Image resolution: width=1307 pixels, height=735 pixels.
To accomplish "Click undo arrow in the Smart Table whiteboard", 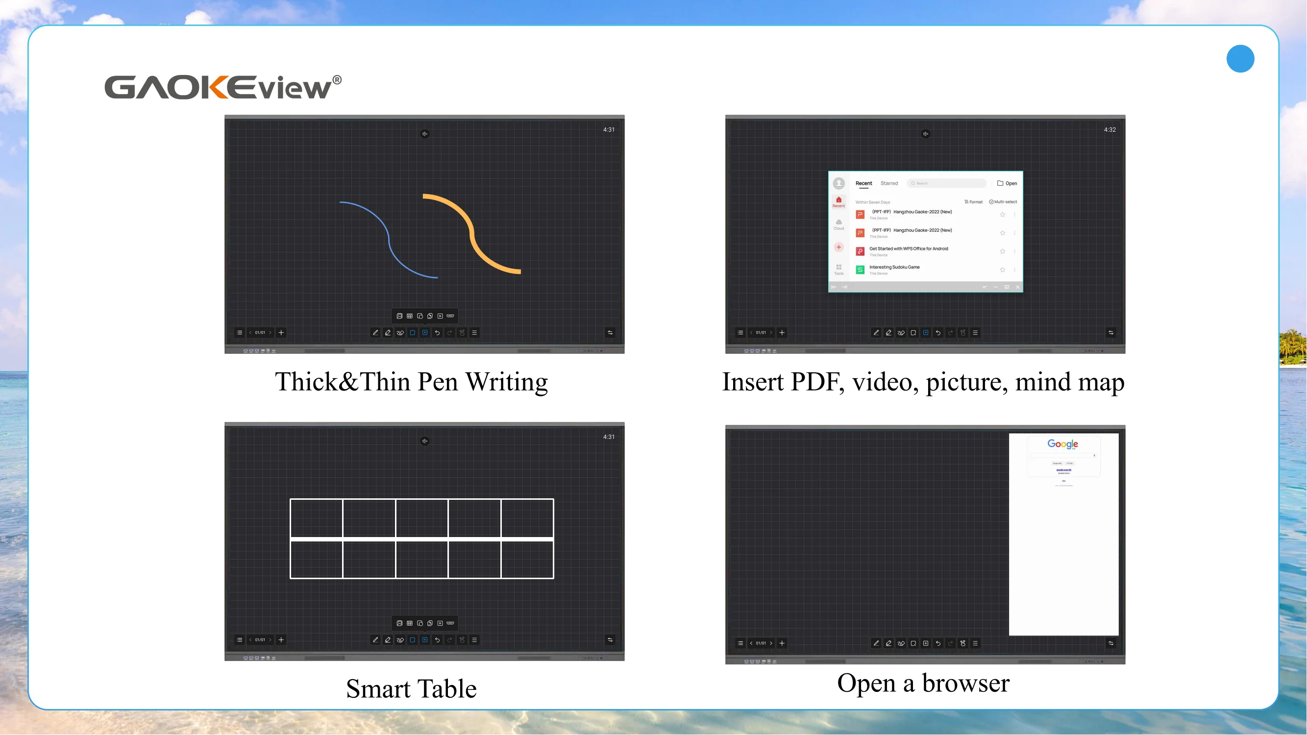I will pos(437,640).
